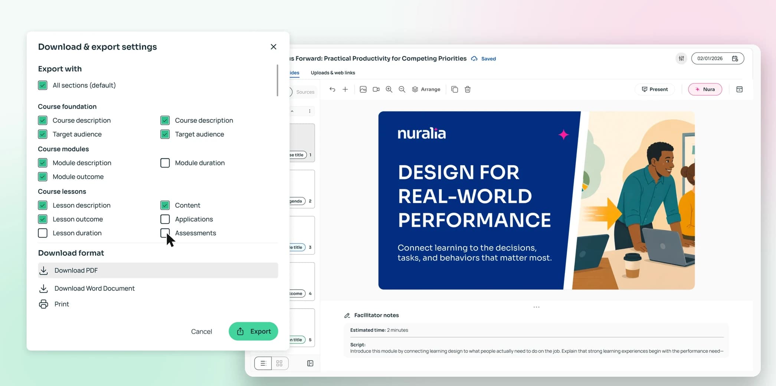Viewport: 776px width, 386px height.
Task: Tick the Assessments checkbox
Action: pyautogui.click(x=165, y=233)
